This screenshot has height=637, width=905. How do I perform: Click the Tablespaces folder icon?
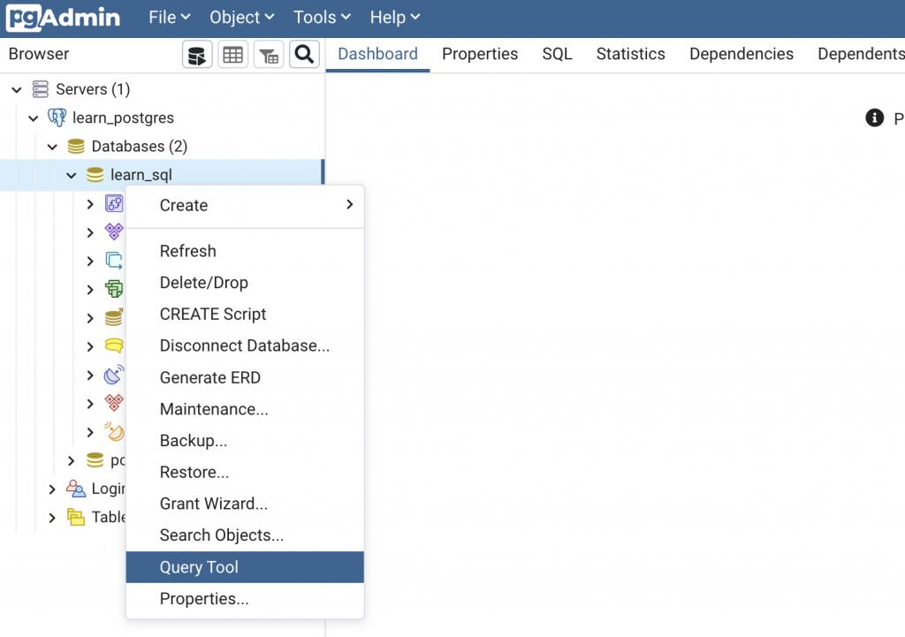76,517
